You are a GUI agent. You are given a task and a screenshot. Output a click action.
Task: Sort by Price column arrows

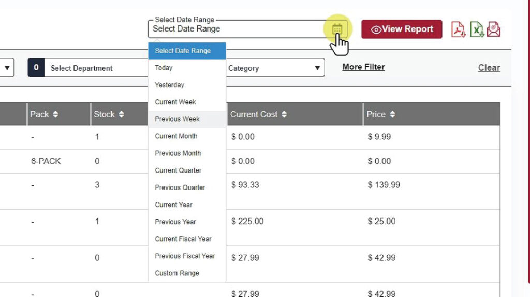(x=392, y=114)
